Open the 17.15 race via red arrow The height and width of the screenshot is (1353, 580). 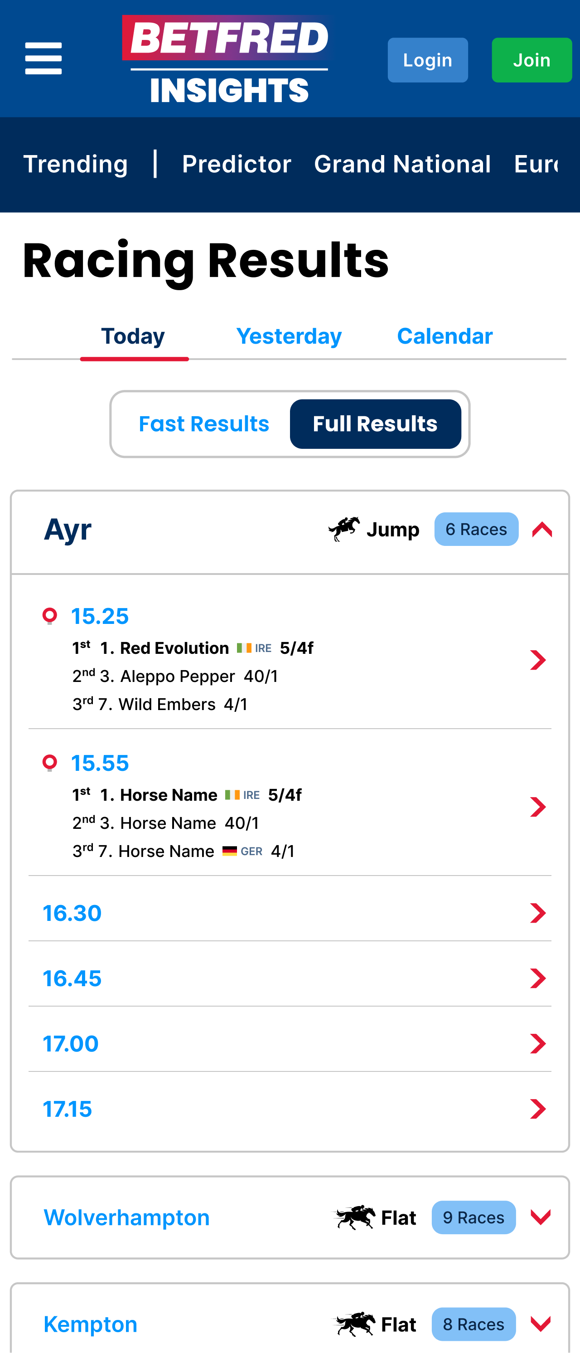[538, 1109]
